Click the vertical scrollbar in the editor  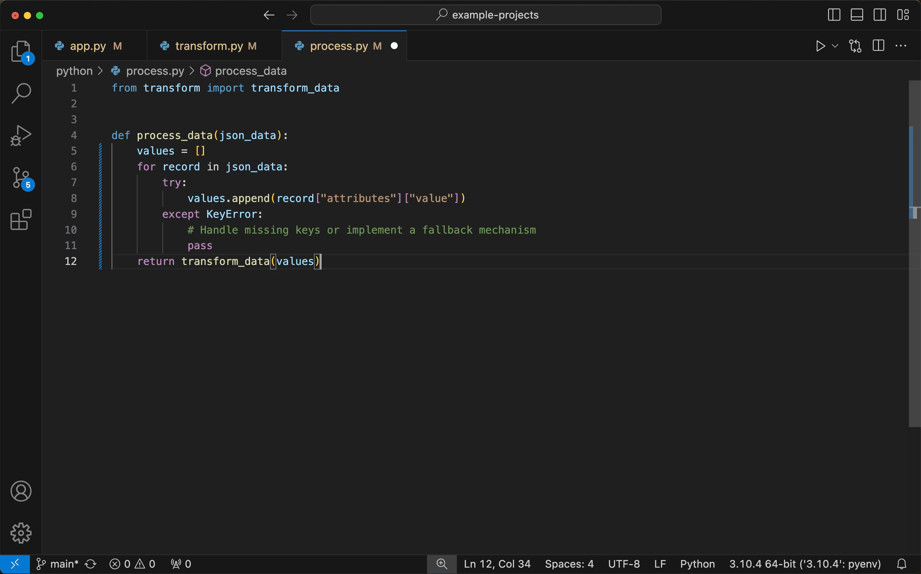click(914, 304)
